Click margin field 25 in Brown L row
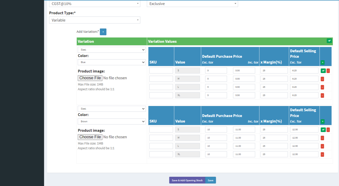Screen dimensions: 339x186 pyautogui.click(x=274, y=146)
